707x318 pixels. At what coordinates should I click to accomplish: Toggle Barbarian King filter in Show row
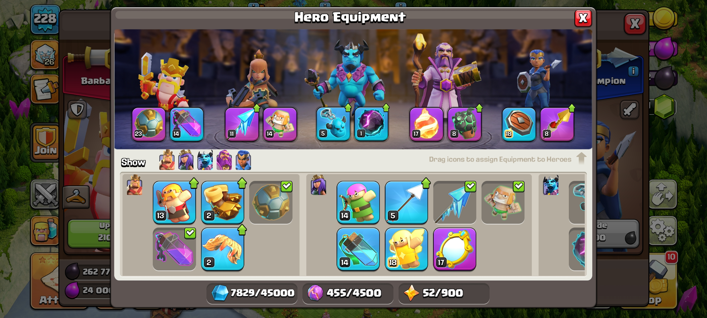[167, 160]
